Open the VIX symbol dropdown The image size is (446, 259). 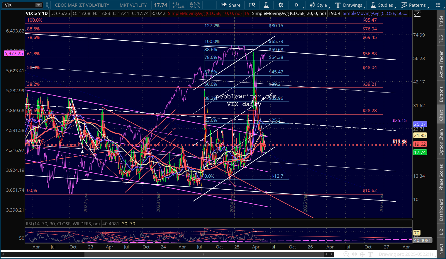coord(39,5)
